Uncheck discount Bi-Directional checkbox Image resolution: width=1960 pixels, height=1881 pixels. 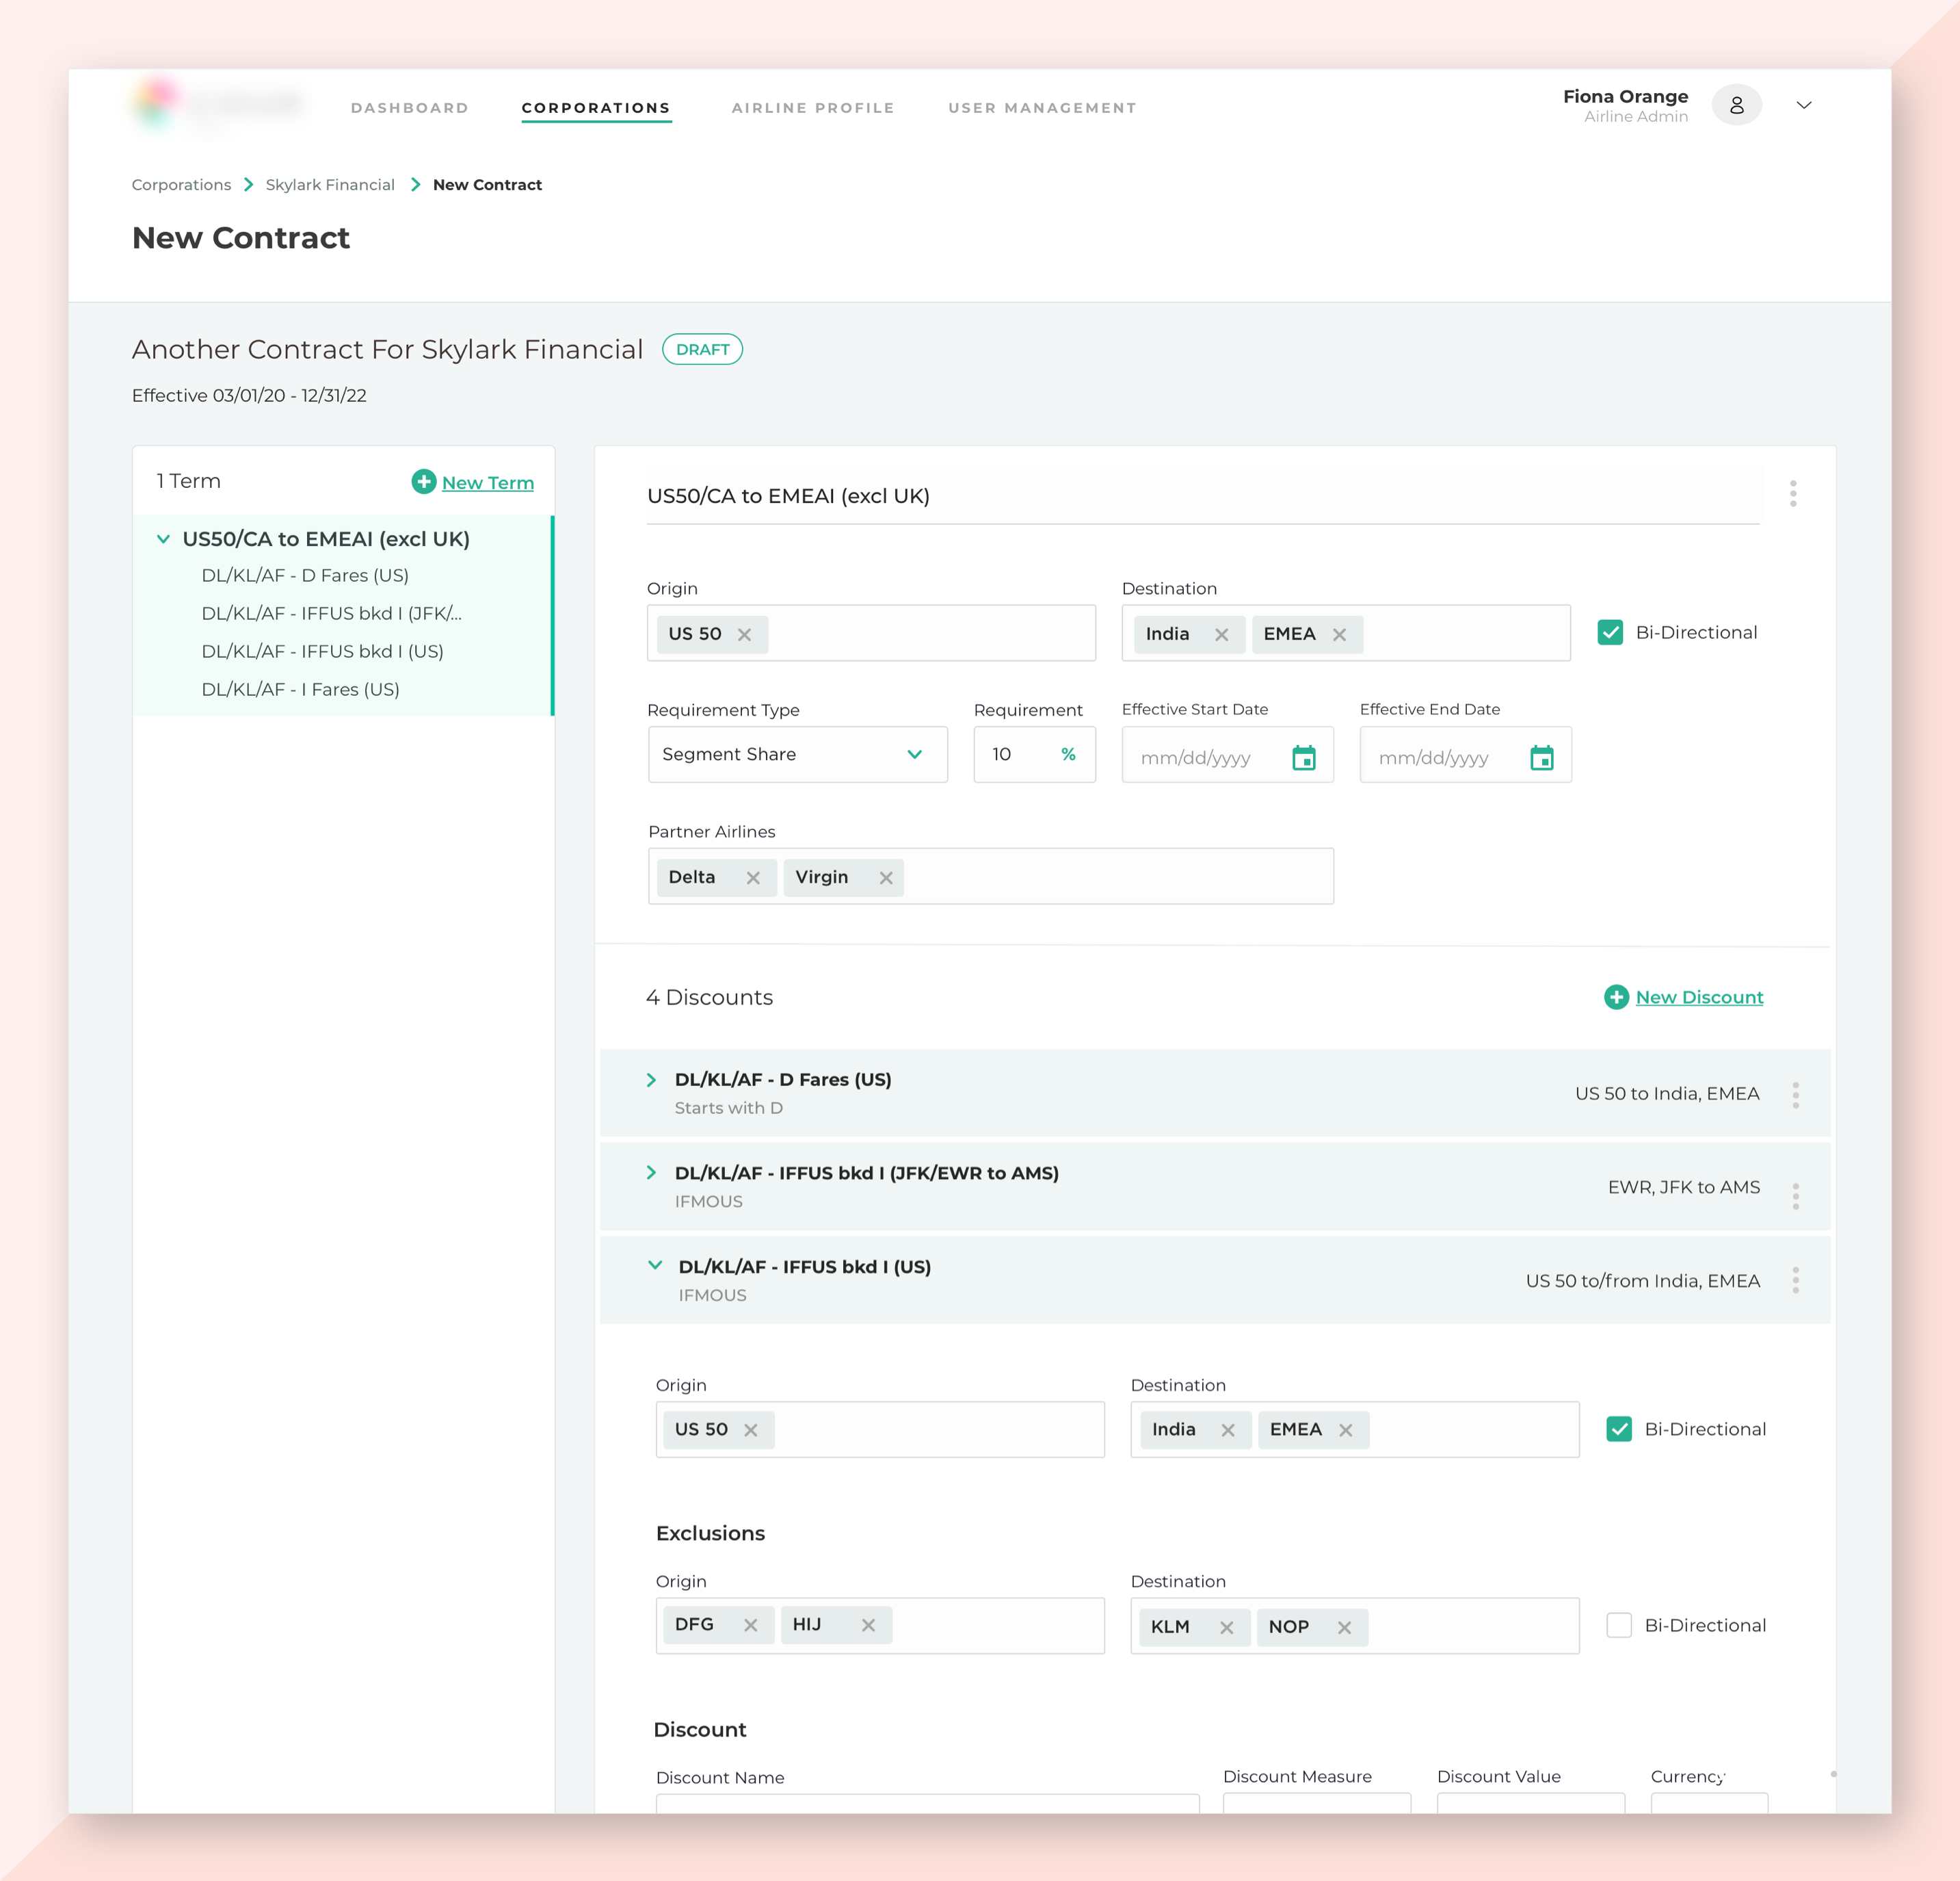click(x=1618, y=1429)
